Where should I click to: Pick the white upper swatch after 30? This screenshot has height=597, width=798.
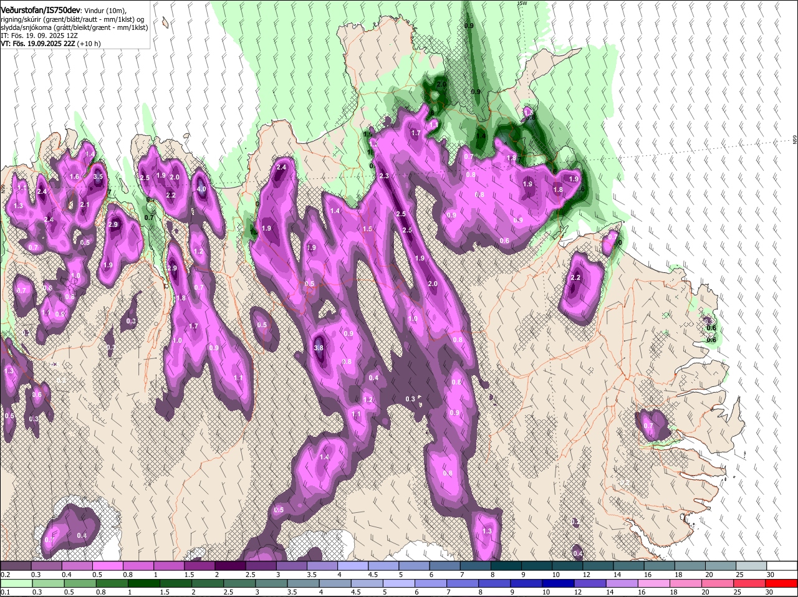tap(781, 565)
